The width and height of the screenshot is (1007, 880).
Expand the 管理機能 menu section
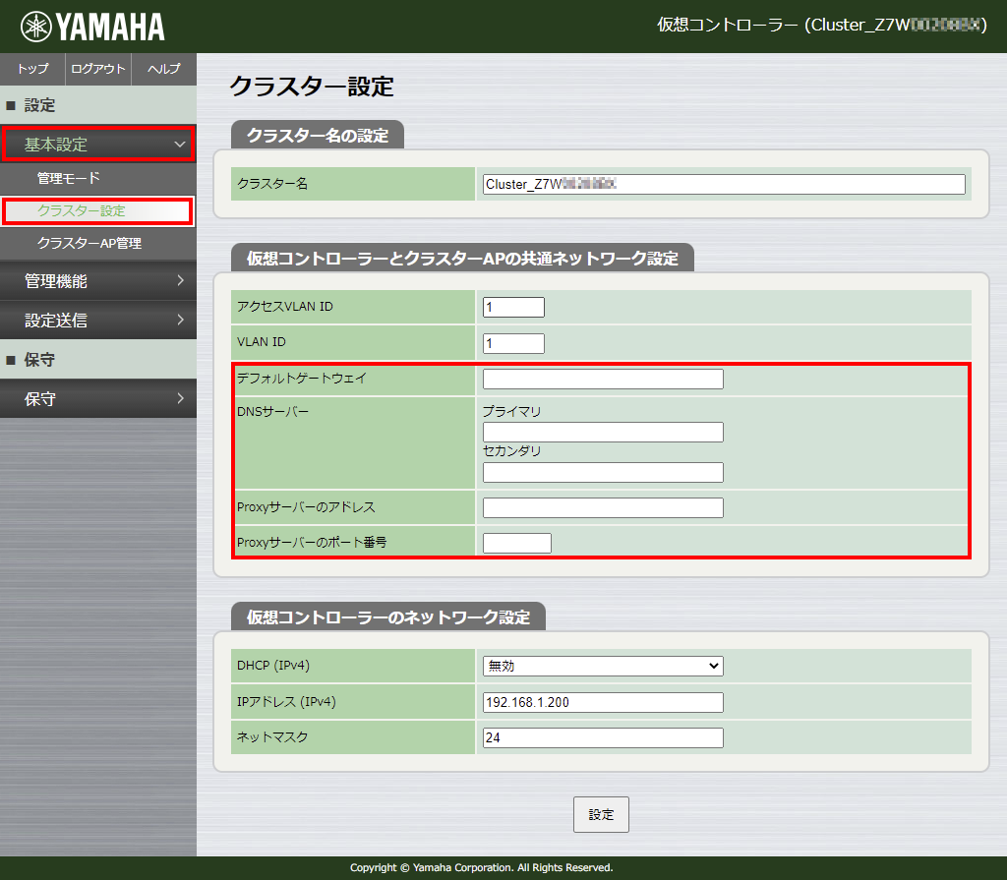[x=97, y=281]
